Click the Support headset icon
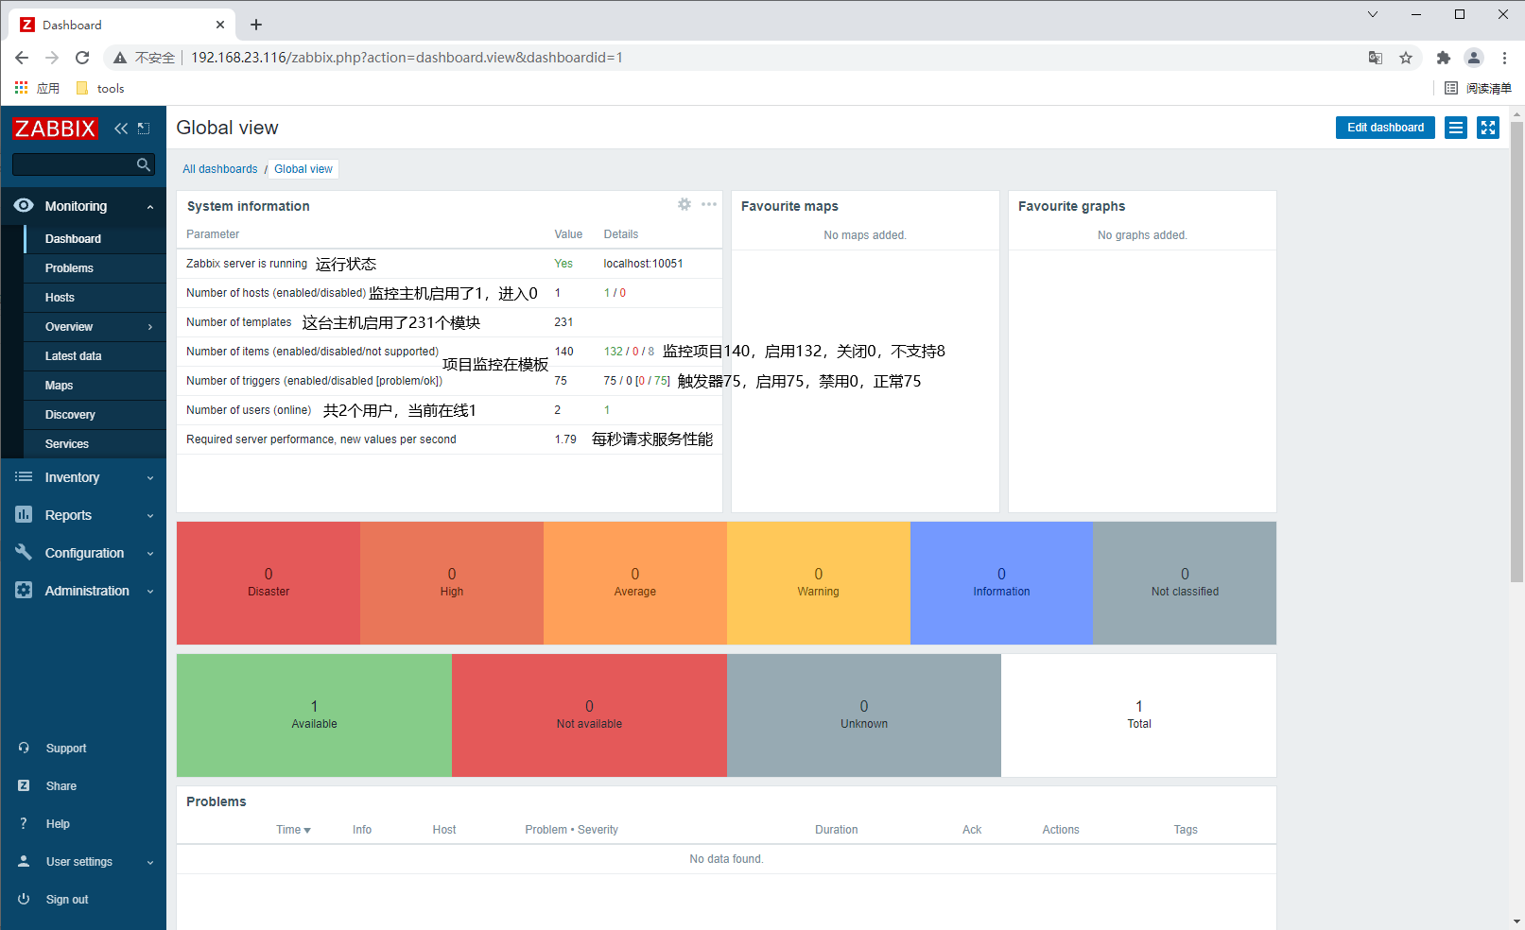Screen dimensions: 1525x930 [24, 748]
